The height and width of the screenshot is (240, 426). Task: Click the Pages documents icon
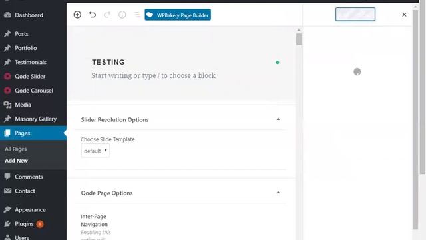click(7, 133)
